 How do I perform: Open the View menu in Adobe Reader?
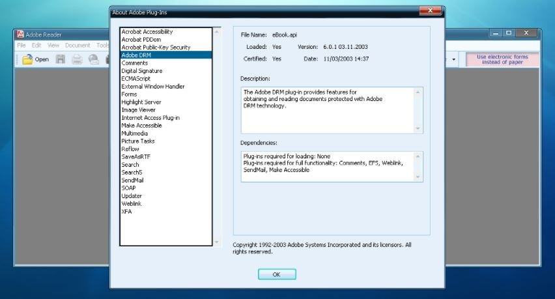53,46
